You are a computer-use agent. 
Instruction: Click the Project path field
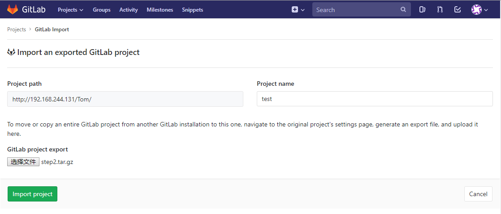[125, 99]
